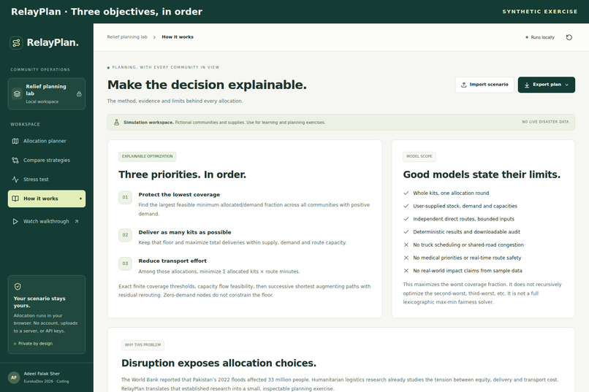Click the Good models state their limits heading

[x=482, y=174]
